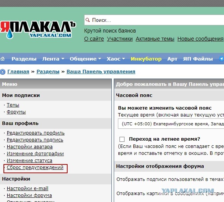Click the Telegram icon in navigation bar
224x202 pixels.
coord(222,59)
